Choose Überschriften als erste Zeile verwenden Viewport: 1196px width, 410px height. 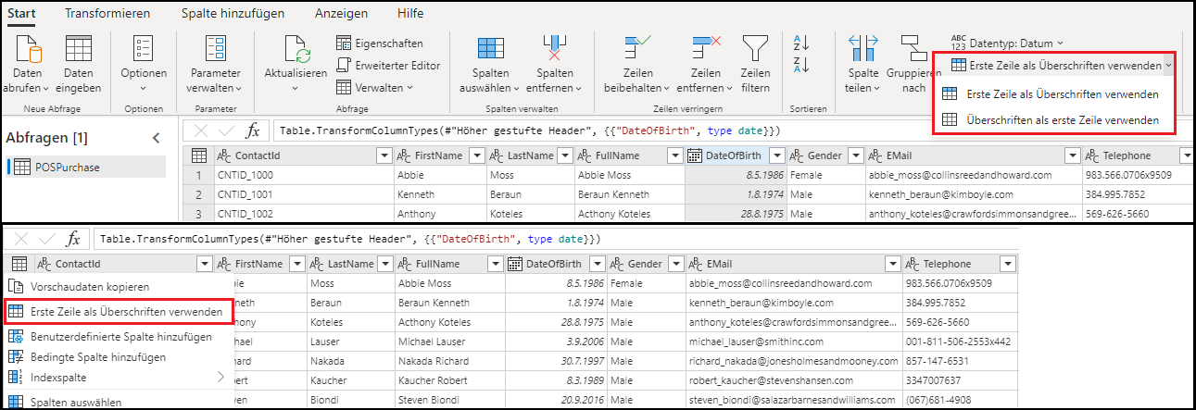[x=1053, y=119]
